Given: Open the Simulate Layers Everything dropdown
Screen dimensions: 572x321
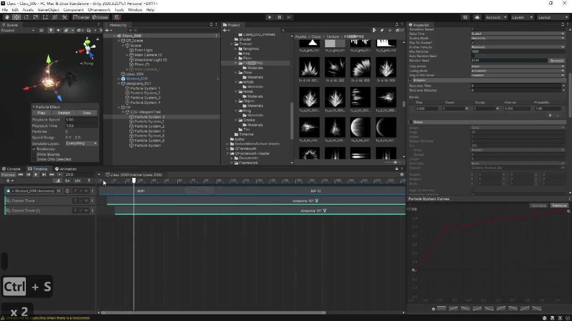Looking at the screenshot, I should 81,144.
